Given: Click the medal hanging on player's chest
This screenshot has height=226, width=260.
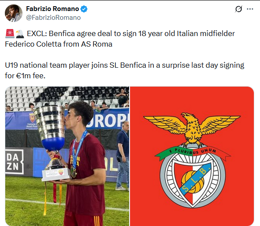Looking at the screenshot, I should pos(74,172).
